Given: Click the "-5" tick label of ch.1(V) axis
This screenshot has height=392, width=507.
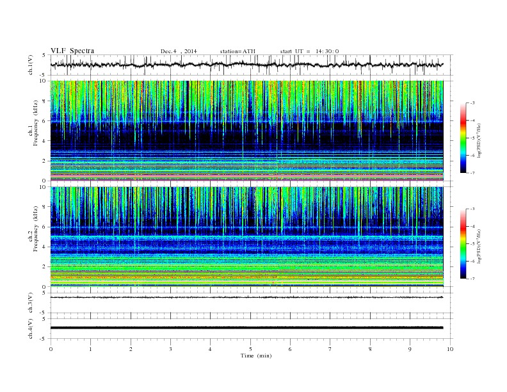Looking at the screenshot, I should point(44,75).
